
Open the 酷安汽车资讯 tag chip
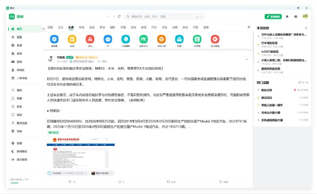pos(102,173)
